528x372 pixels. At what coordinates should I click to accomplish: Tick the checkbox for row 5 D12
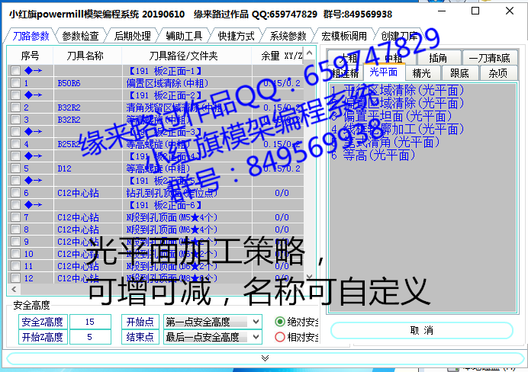point(15,168)
